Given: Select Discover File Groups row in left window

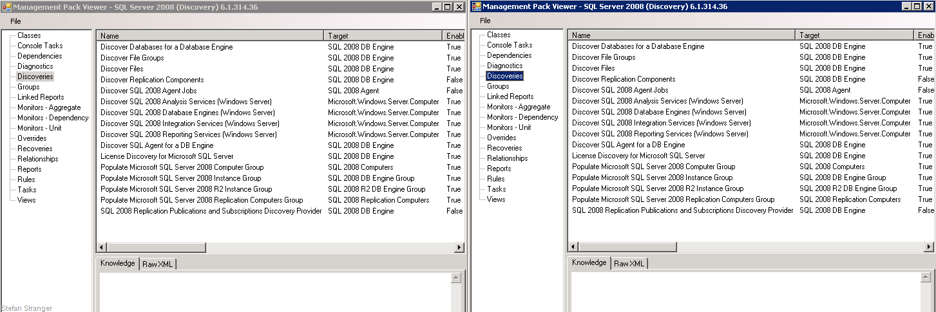Looking at the screenshot, I should click(x=281, y=58).
